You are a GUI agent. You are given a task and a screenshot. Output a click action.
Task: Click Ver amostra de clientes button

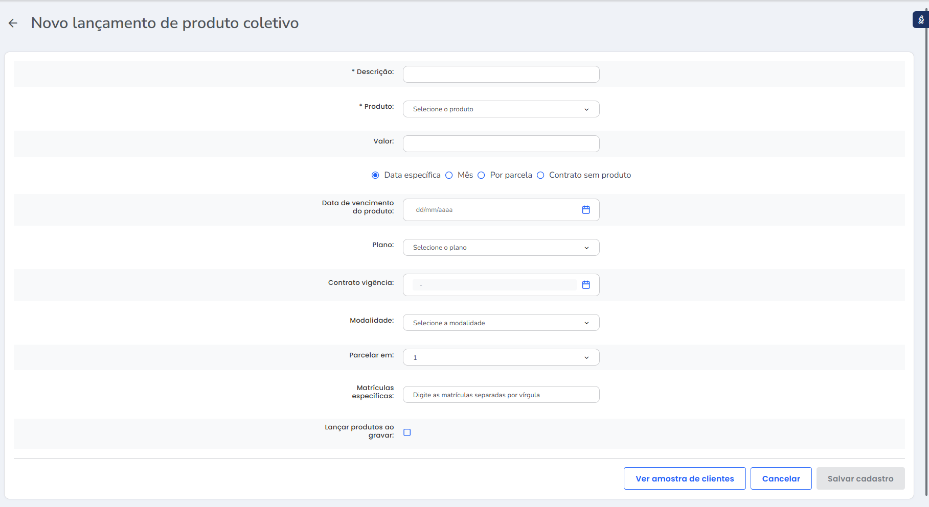coord(684,478)
